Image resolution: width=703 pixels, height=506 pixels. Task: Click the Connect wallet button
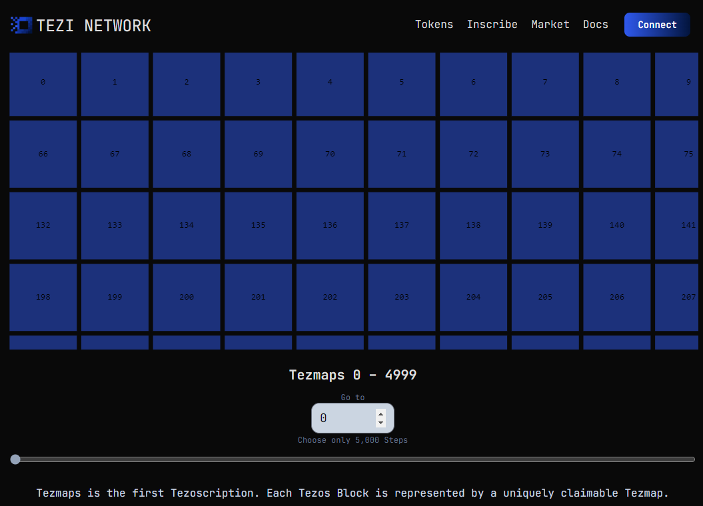coord(657,25)
